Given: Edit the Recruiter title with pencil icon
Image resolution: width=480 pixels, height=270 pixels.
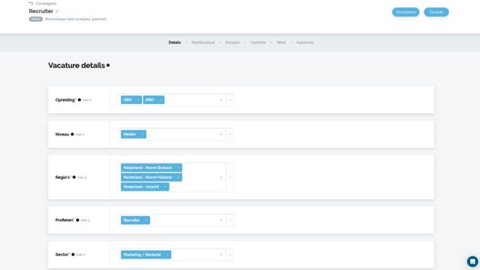Looking at the screenshot, I should point(57,11).
